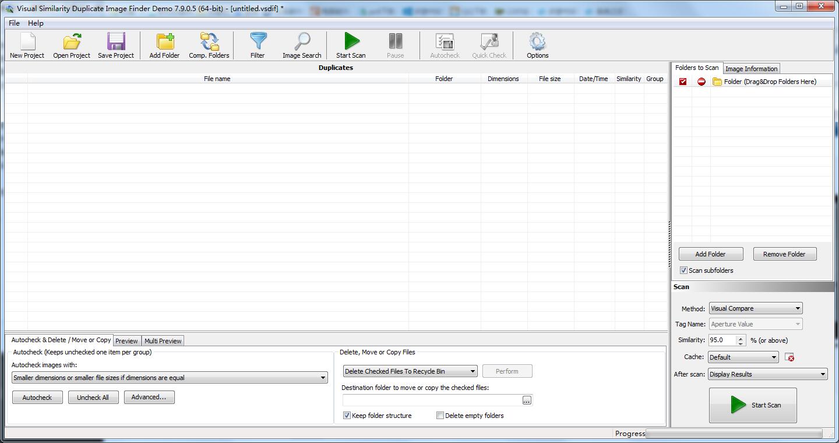839x443 pixels.
Task: Switch to the Preview tab
Action: tap(127, 341)
